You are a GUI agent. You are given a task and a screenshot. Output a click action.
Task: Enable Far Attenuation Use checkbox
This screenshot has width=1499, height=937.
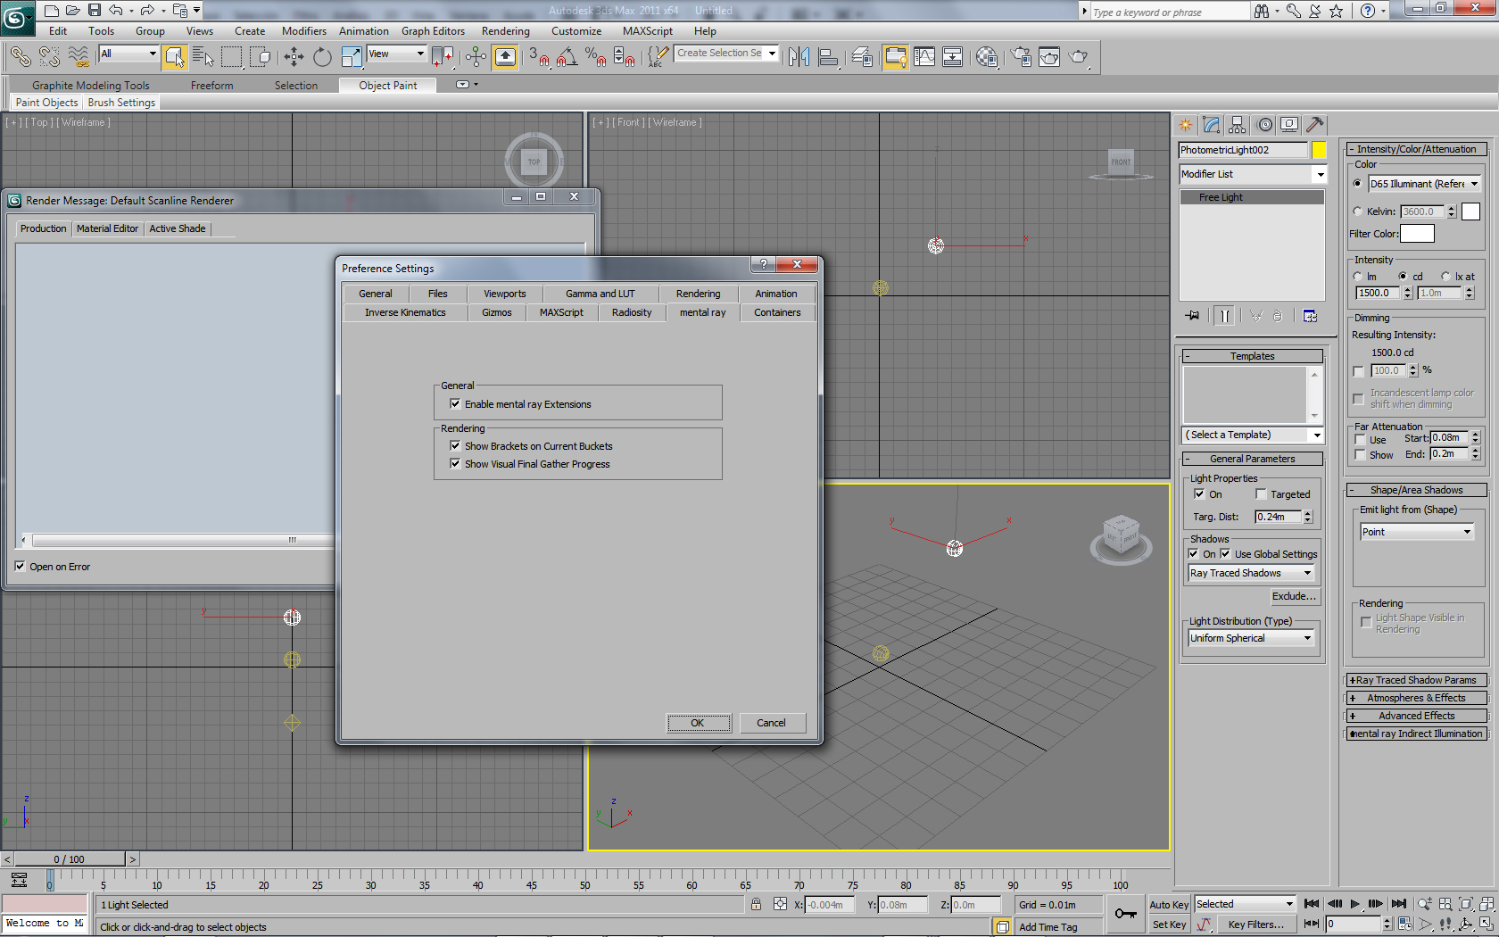pos(1360,440)
